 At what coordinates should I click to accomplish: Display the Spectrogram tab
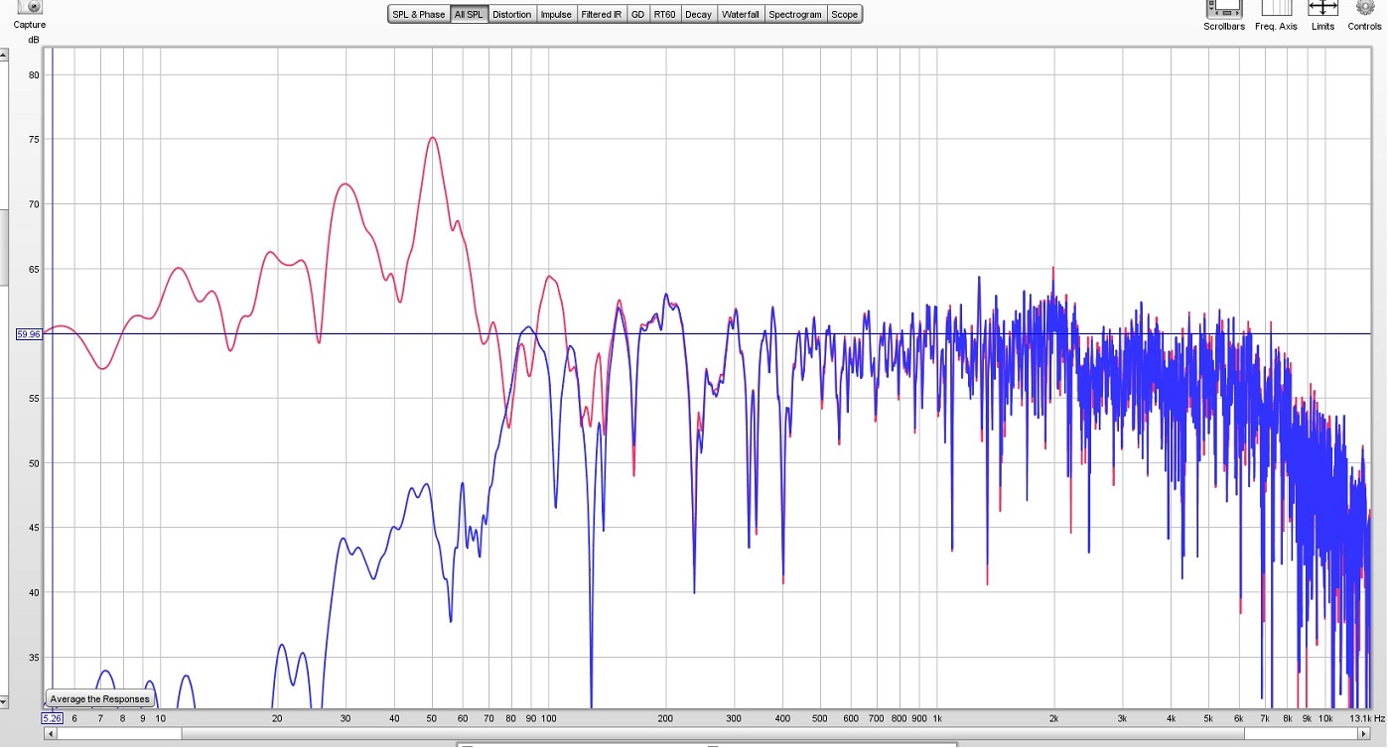tap(795, 14)
